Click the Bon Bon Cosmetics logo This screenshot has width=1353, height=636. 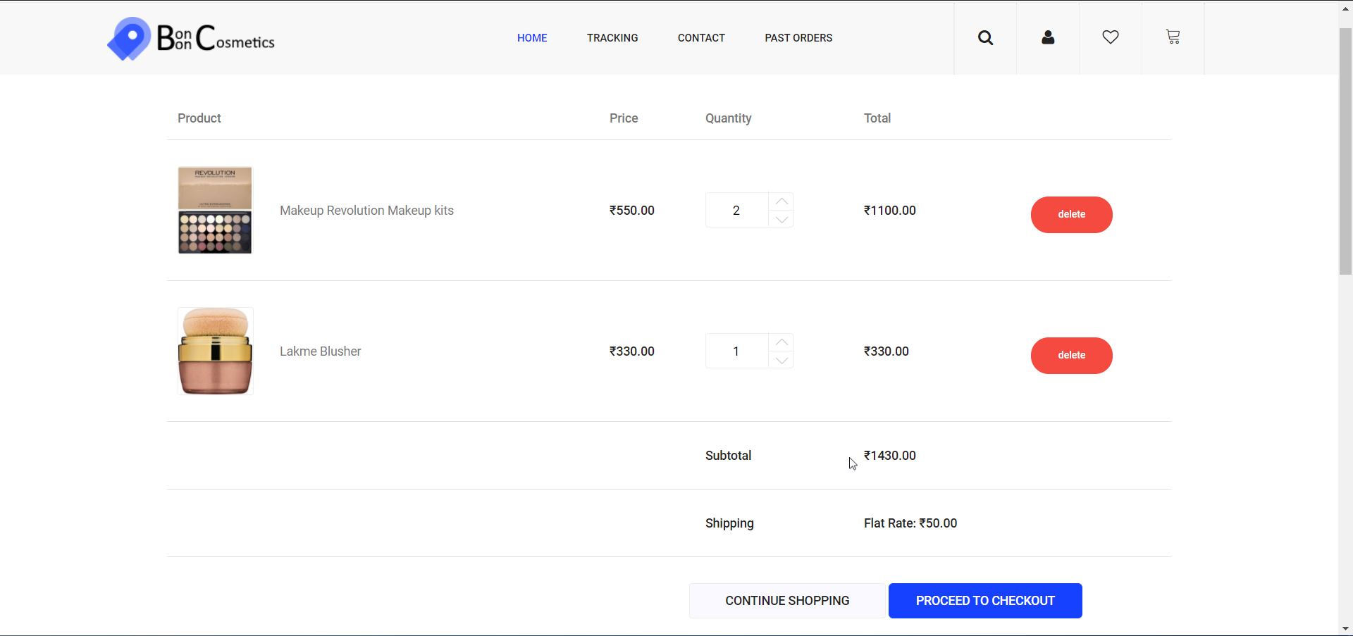pyautogui.click(x=191, y=38)
